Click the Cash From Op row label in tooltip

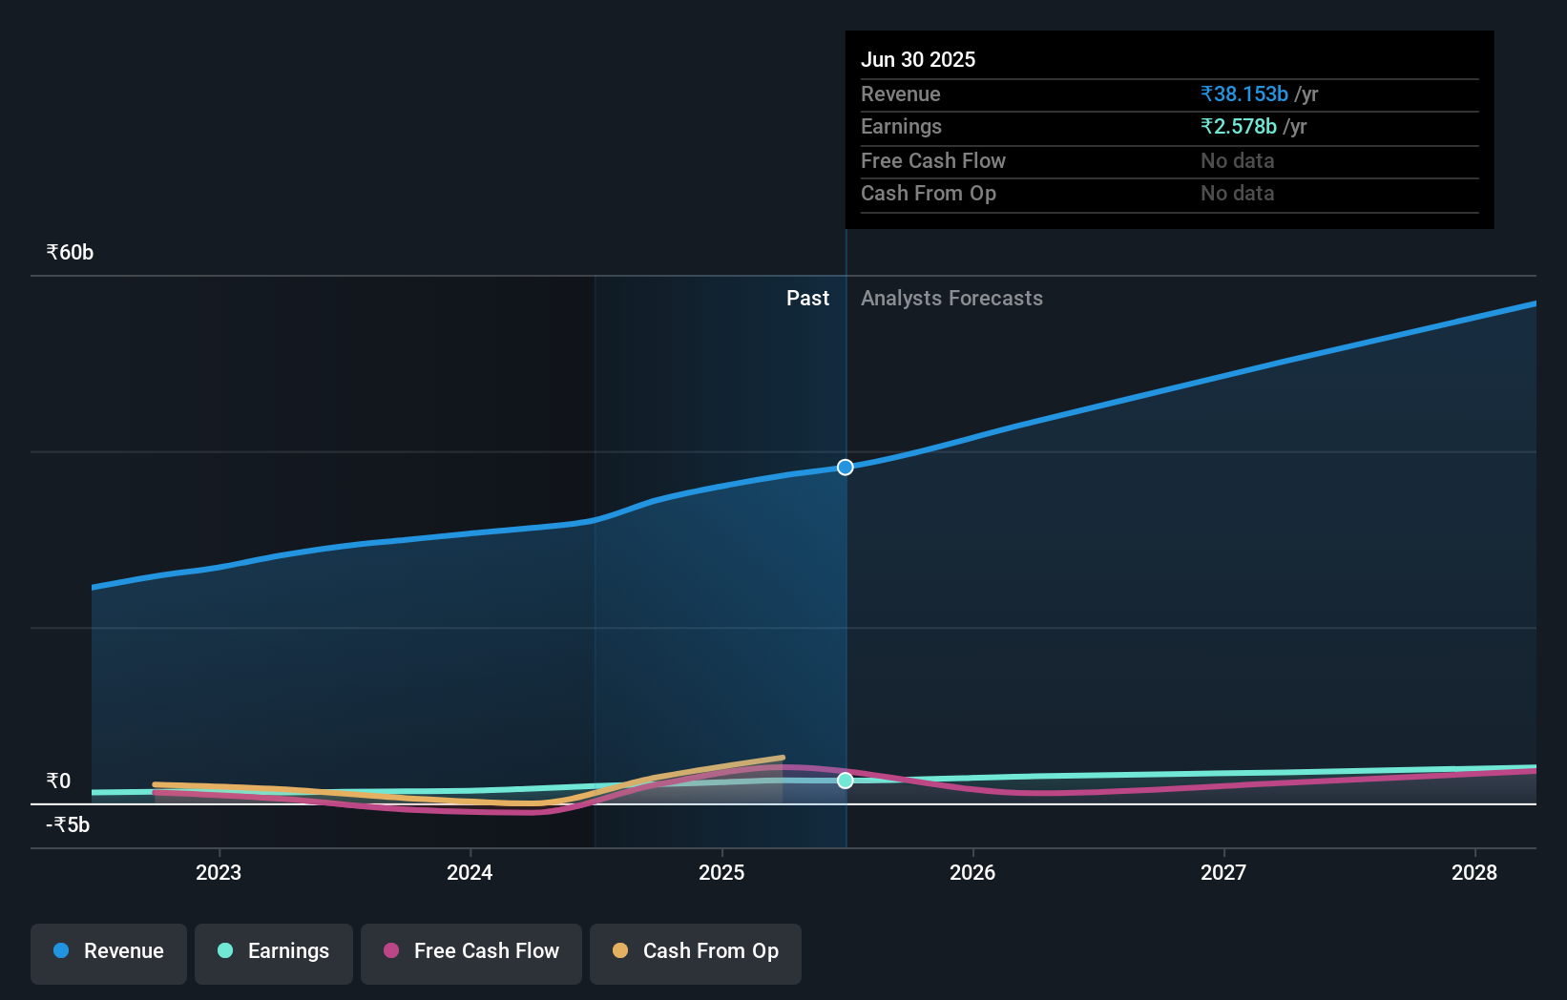pos(929,194)
